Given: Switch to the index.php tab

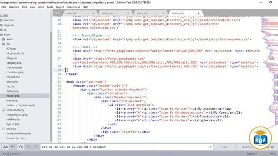Looking at the screenshot, I should (x=72, y=13).
